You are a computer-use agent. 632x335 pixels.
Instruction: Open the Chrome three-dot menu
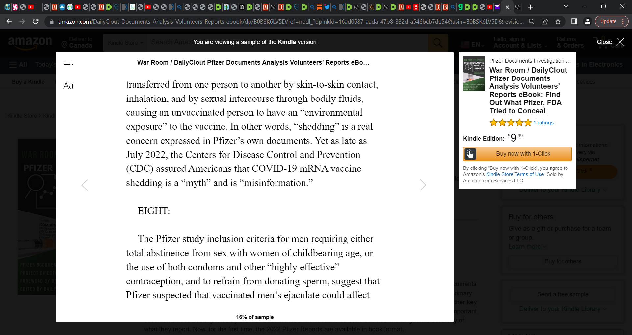click(623, 21)
